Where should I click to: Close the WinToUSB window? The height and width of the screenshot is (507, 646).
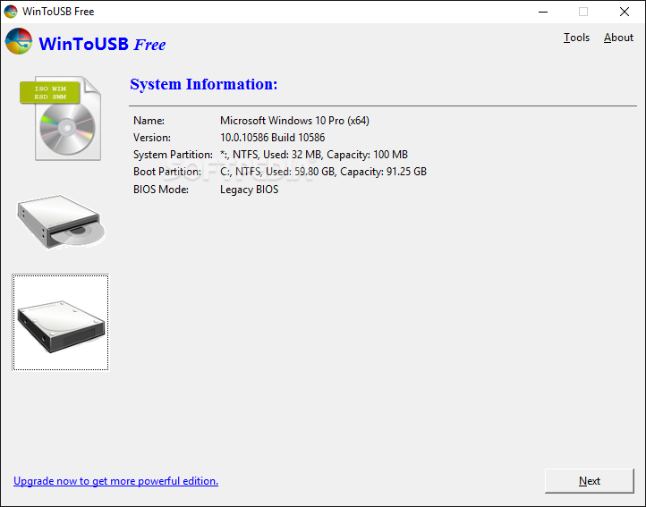pos(625,12)
